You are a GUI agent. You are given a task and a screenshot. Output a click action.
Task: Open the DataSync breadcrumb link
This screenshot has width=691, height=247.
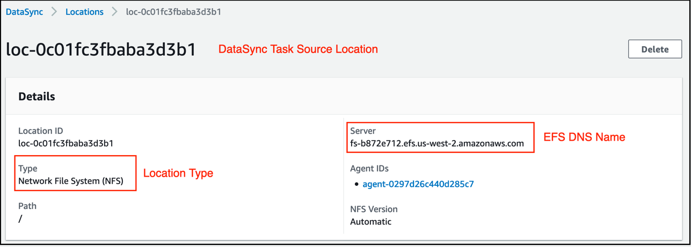(x=24, y=12)
